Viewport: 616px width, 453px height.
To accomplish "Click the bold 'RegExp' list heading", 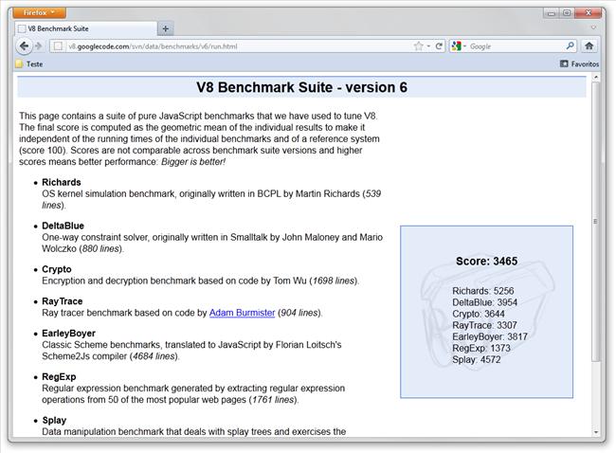I will (59, 377).
